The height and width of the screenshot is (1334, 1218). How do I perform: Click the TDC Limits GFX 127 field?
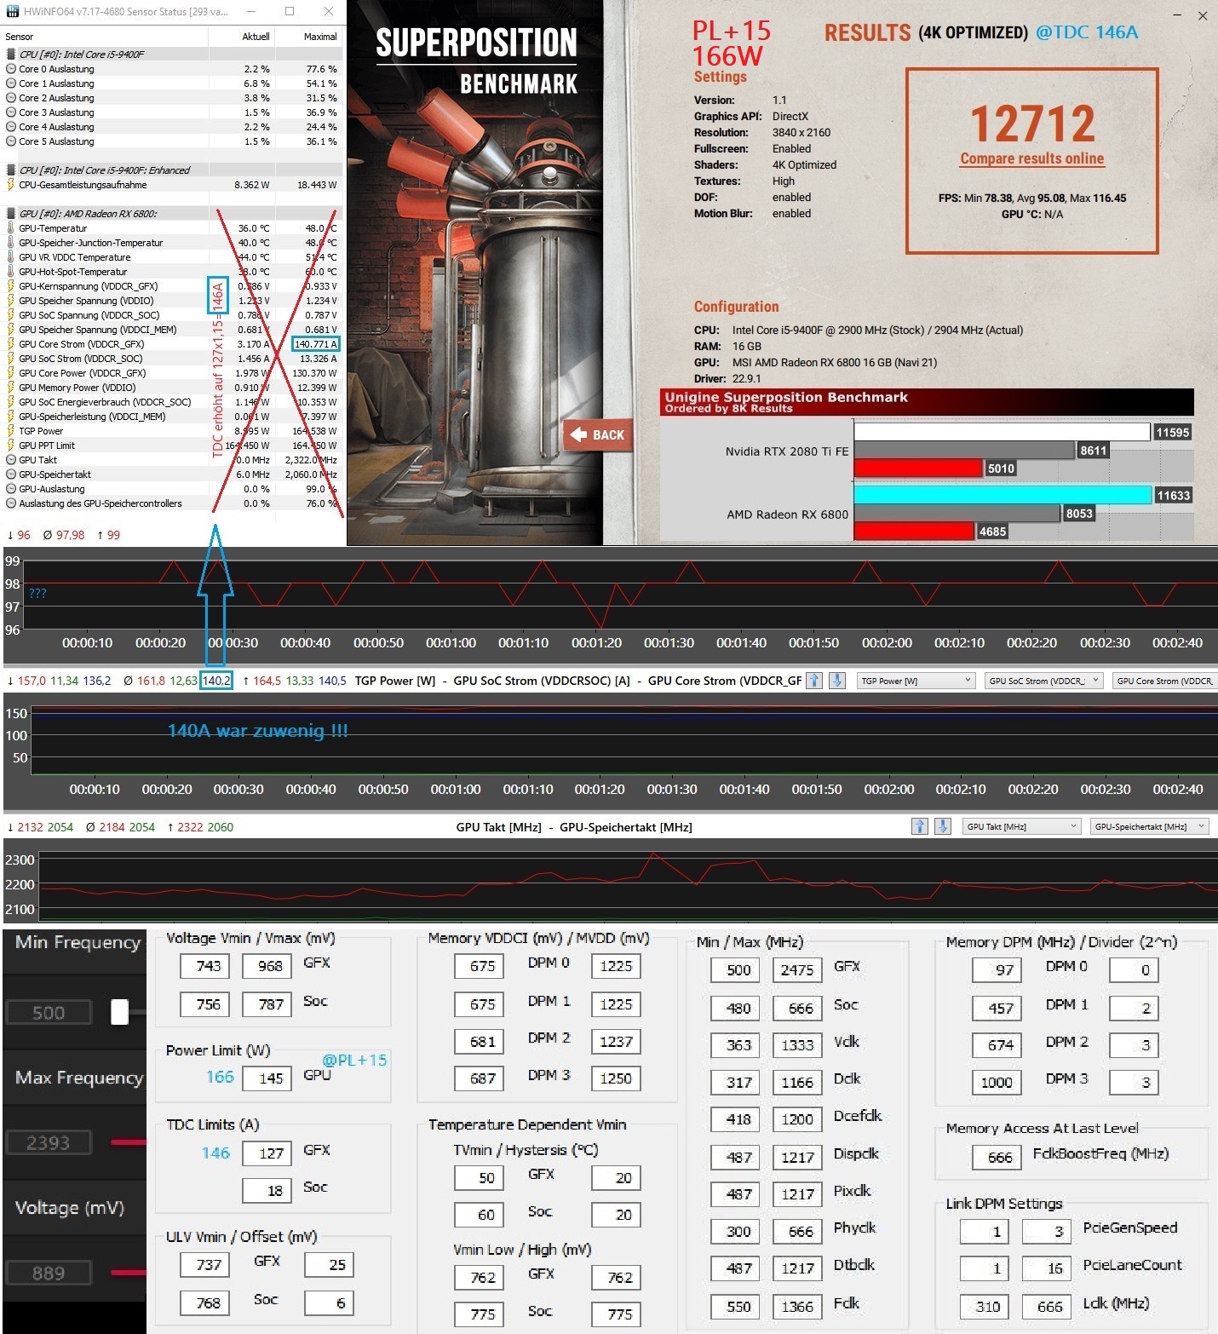[x=269, y=1153]
